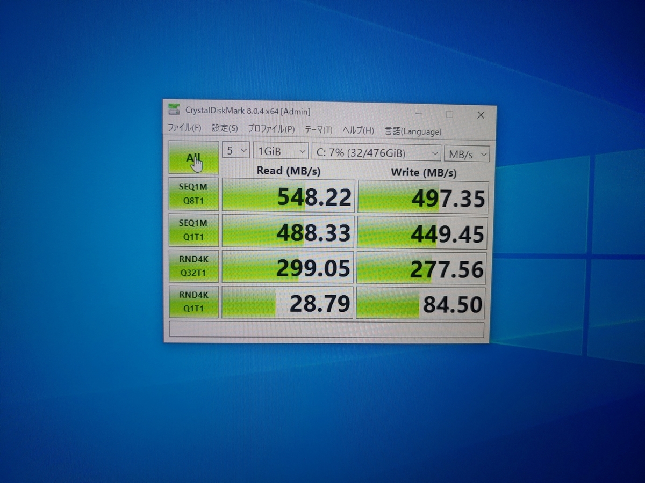Viewport: 645px width, 483px height.
Task: Click the 28.79 read result
Action: pyautogui.click(x=288, y=303)
